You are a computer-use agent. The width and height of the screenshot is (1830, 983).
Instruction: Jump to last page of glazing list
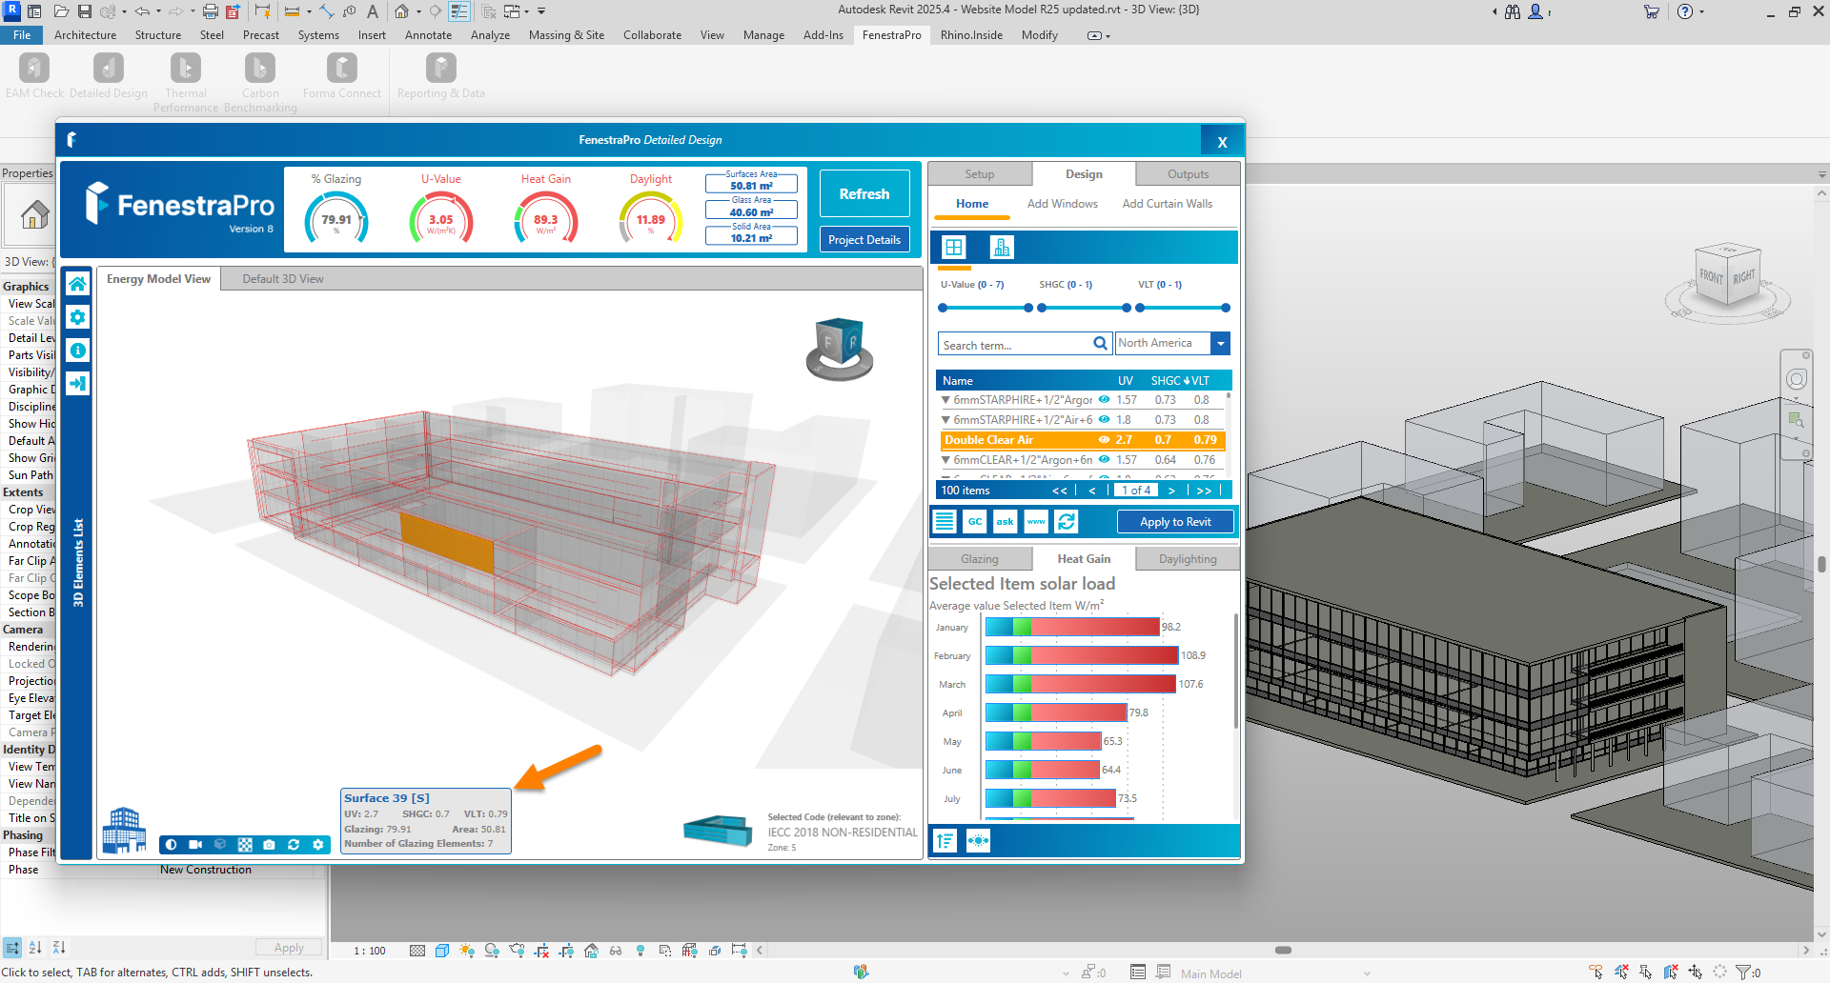1204,491
